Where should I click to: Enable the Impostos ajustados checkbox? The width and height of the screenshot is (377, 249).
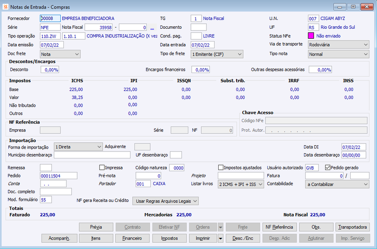pyautogui.click(x=221, y=167)
